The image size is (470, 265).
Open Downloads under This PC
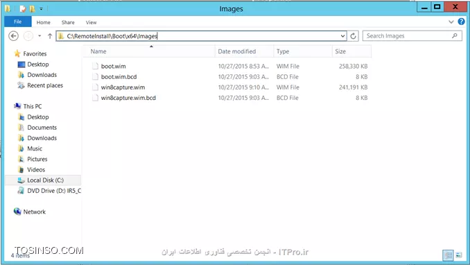pyautogui.click(x=42, y=138)
